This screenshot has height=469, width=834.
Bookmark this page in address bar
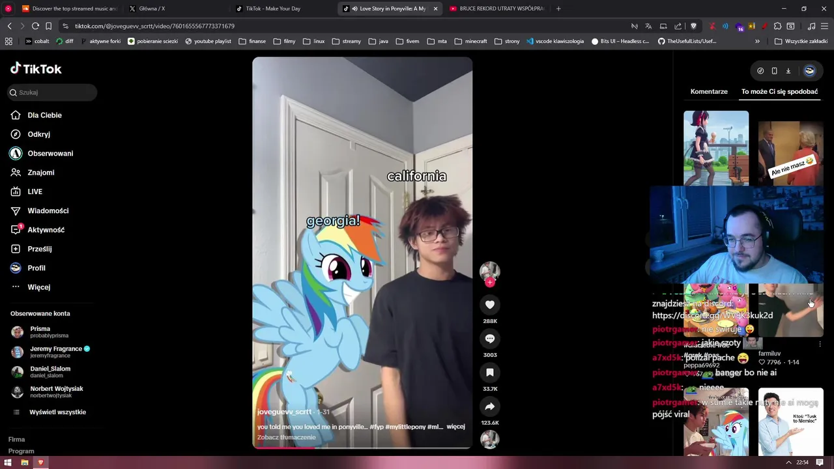(48, 26)
